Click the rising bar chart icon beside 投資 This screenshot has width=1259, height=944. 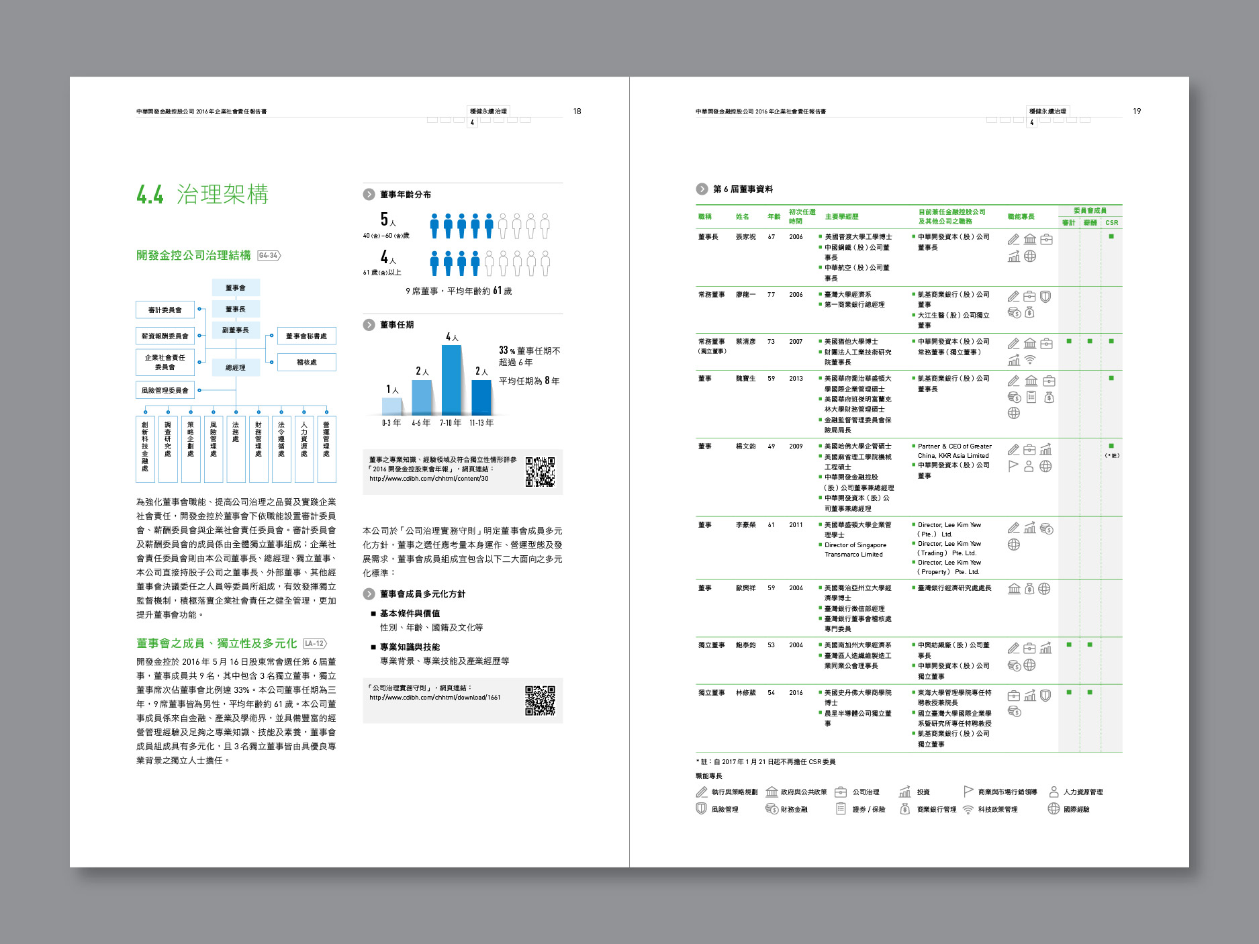coord(905,792)
